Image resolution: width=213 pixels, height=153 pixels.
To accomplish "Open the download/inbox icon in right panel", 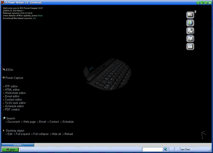I will (x=190, y=31).
